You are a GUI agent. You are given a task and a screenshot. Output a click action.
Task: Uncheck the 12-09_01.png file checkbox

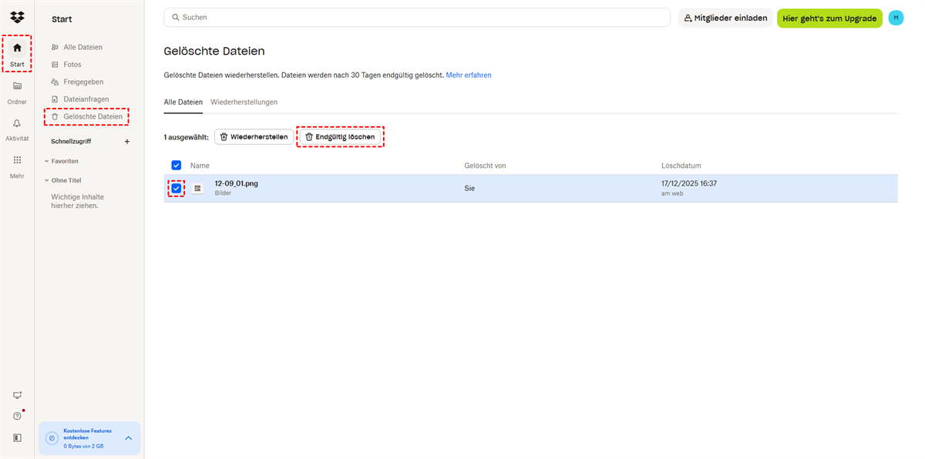(x=177, y=189)
